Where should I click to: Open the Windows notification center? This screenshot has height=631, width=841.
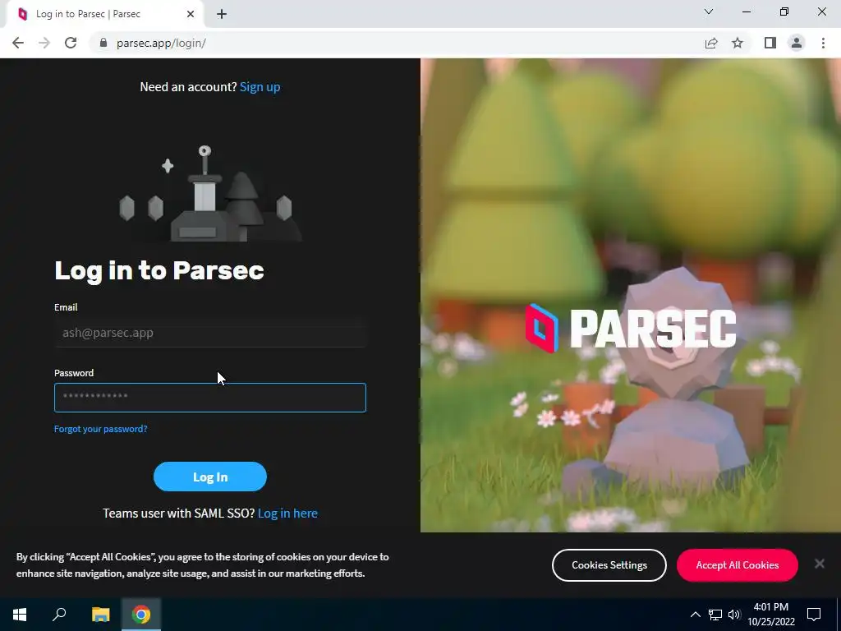click(x=814, y=615)
